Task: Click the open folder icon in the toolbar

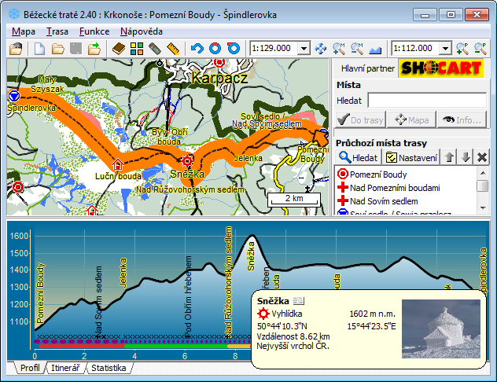Action: pyautogui.click(x=58, y=49)
